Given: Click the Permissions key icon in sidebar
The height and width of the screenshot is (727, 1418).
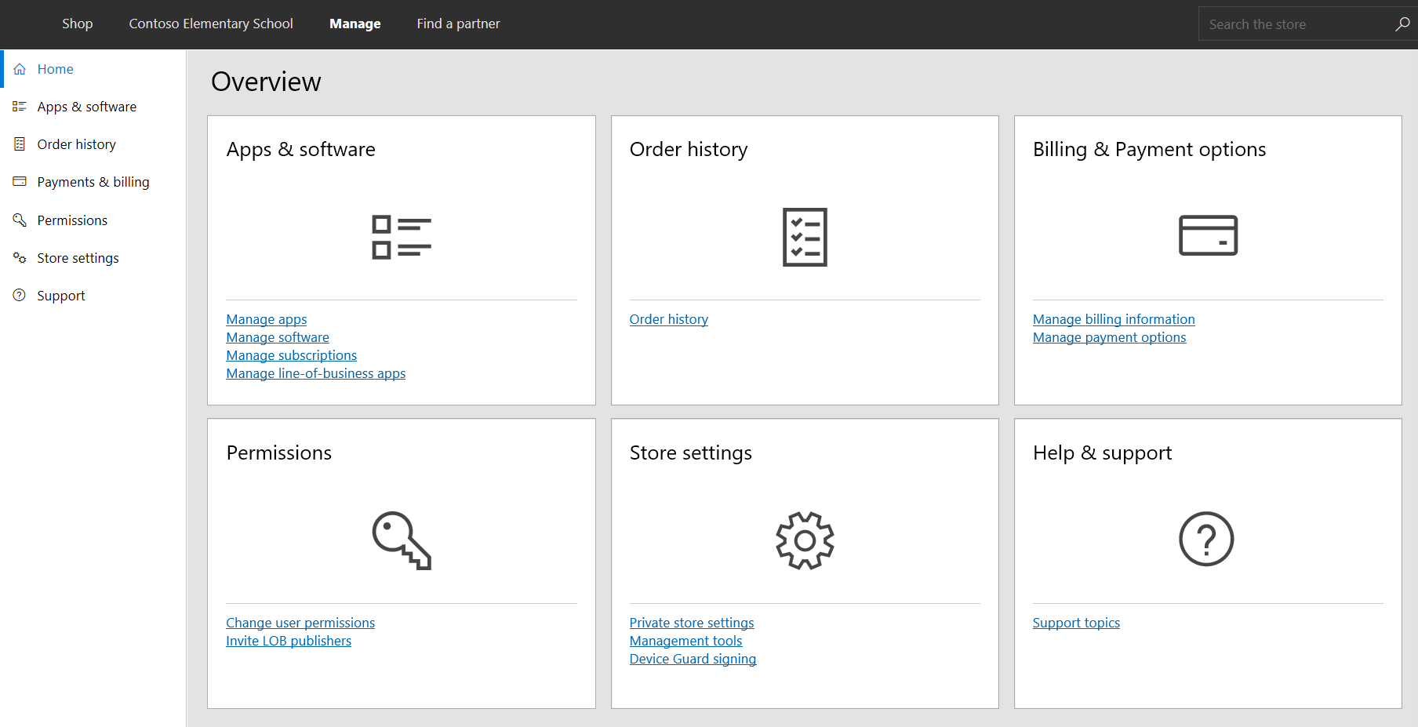Looking at the screenshot, I should pyautogui.click(x=20, y=220).
